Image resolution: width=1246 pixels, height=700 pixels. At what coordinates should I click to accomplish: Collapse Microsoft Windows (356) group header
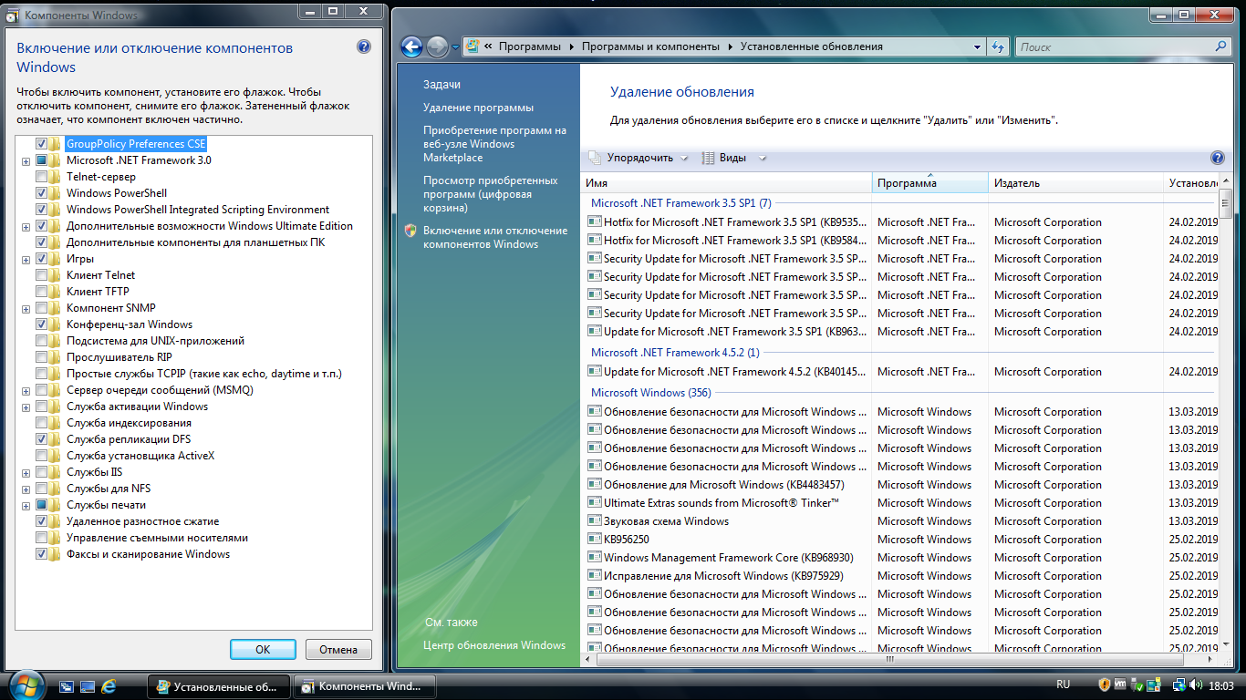point(650,393)
